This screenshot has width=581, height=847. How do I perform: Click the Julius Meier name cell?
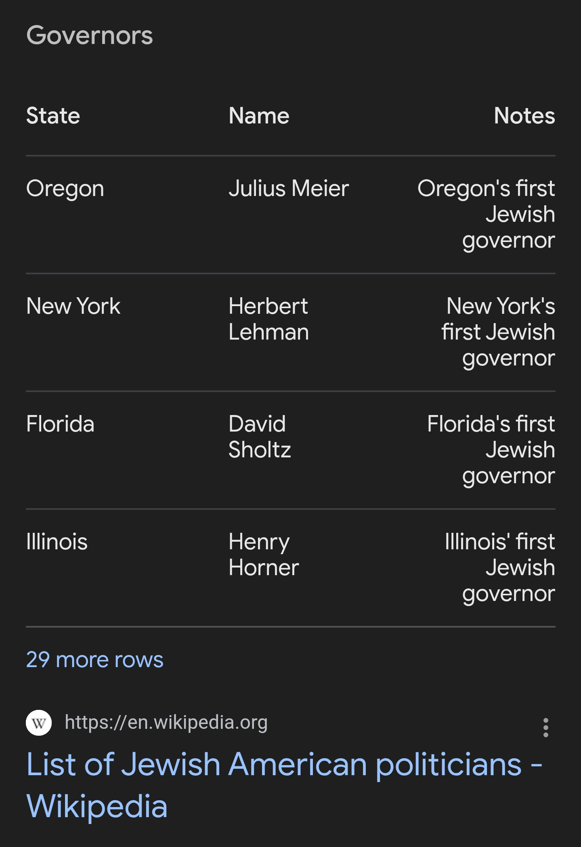pyautogui.click(x=288, y=188)
